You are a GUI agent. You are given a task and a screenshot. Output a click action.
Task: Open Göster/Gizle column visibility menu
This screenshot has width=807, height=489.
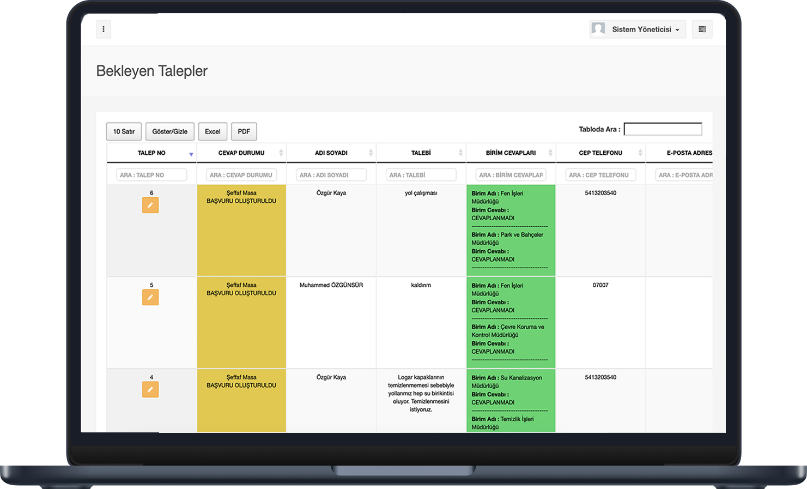(169, 131)
